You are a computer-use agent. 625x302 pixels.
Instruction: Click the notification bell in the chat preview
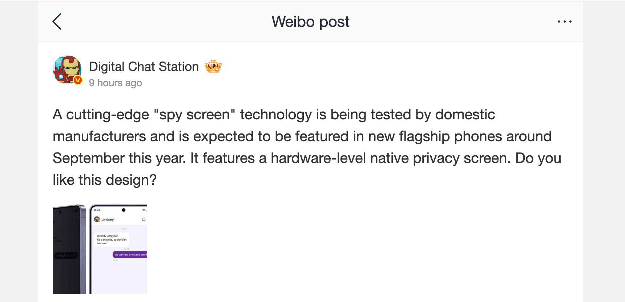(x=144, y=219)
